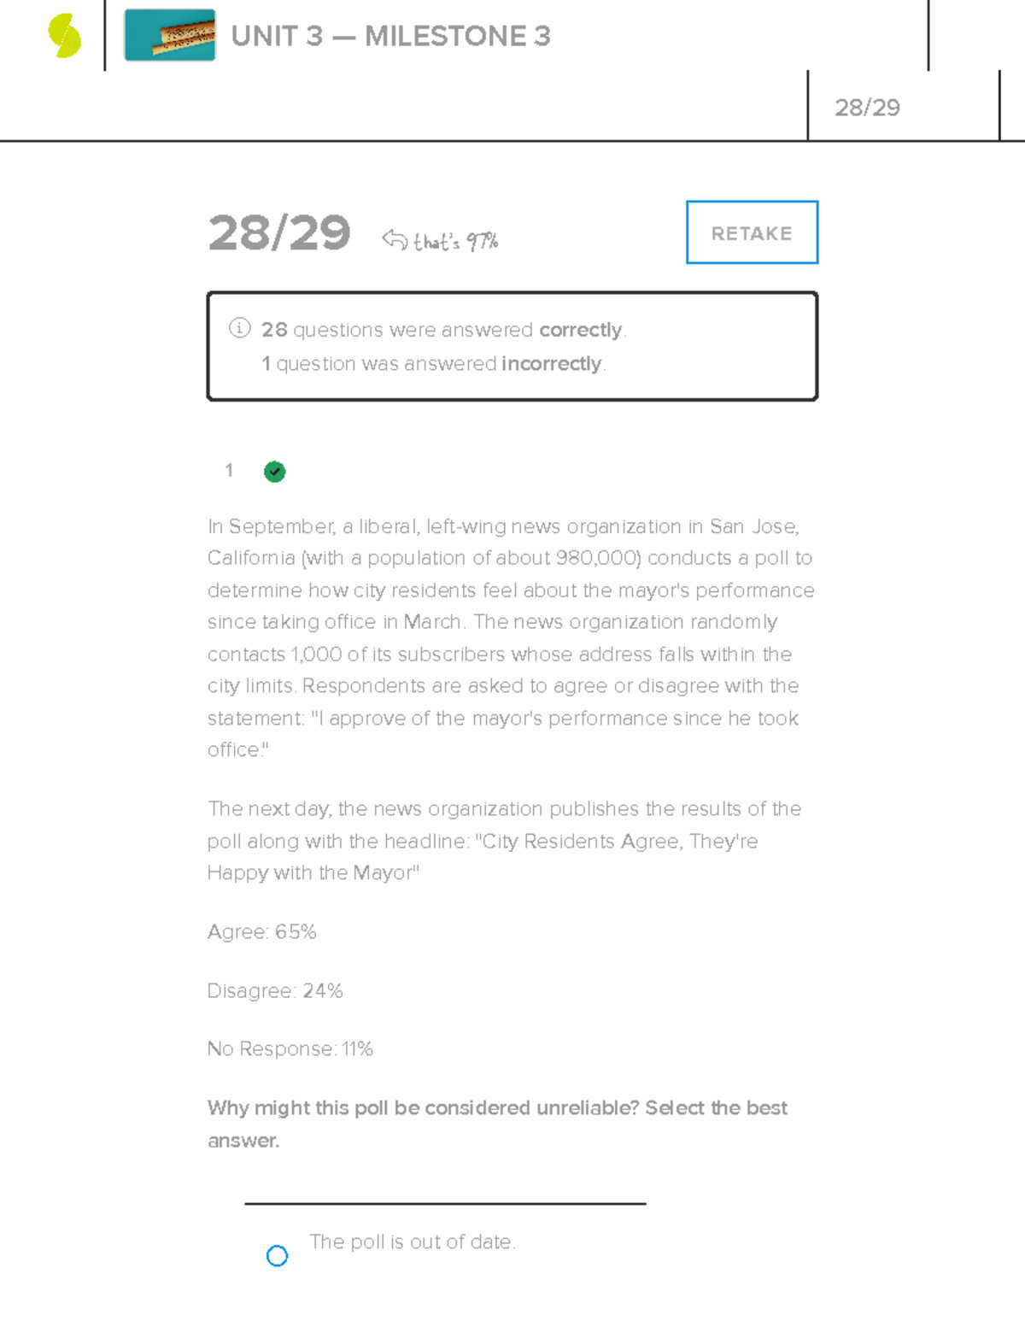Click the curved arrow icon beside "that's 97%"
1025x1327 pixels.
tap(395, 239)
